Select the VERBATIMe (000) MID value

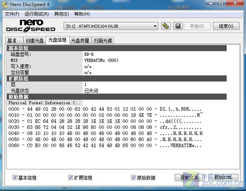coord(101,60)
